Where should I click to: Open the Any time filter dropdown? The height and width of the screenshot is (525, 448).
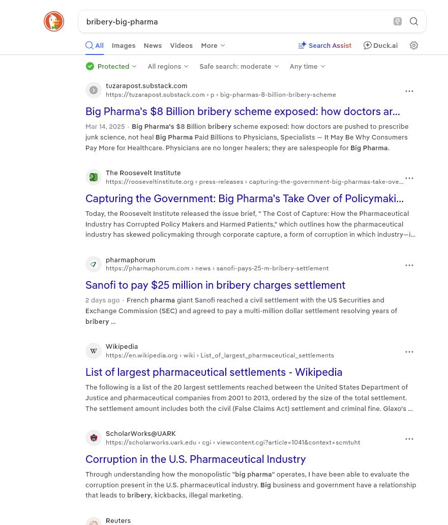coord(307,66)
